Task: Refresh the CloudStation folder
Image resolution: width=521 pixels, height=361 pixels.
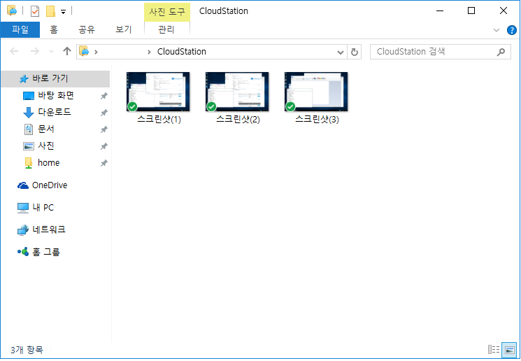Action: click(x=355, y=52)
